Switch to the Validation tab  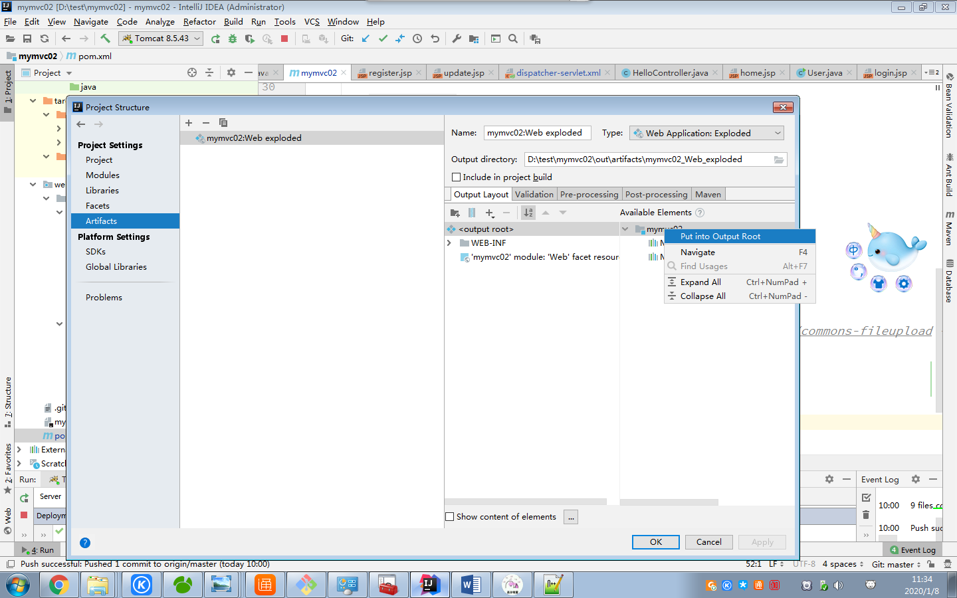pyautogui.click(x=534, y=195)
